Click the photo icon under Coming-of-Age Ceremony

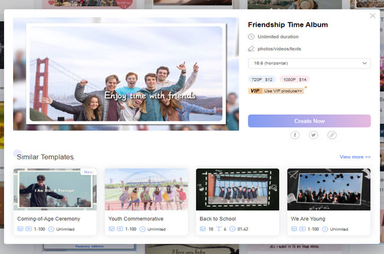[20, 229]
